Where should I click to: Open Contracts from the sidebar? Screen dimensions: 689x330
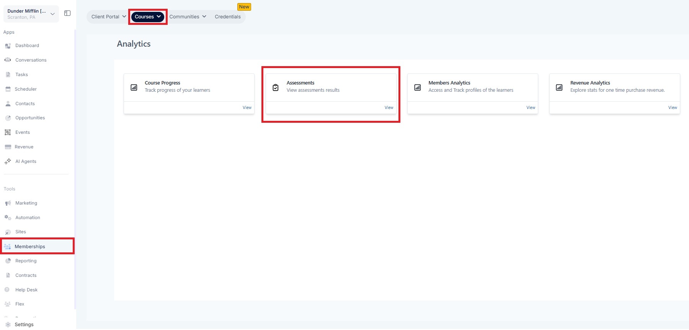click(26, 275)
